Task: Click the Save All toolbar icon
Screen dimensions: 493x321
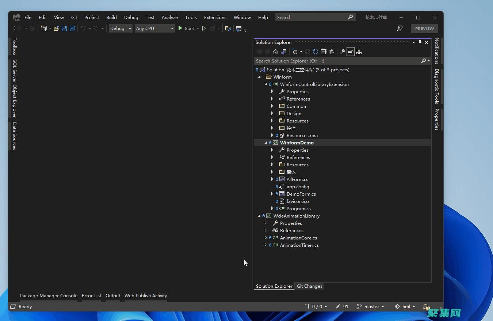Action: tap(72, 29)
